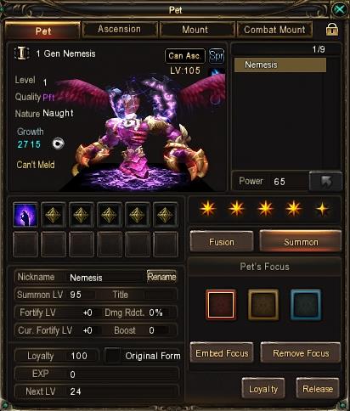Image resolution: width=350 pixels, height=411 pixels.
Task: Select the second locked skill slot
Action: coord(81,215)
